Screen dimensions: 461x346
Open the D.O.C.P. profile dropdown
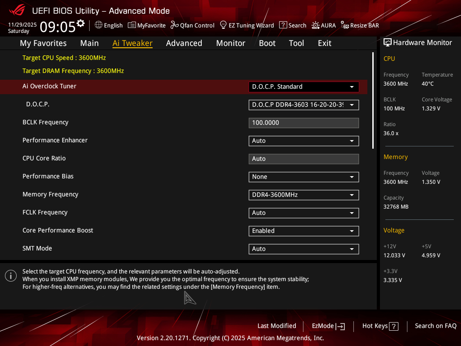[x=303, y=105]
